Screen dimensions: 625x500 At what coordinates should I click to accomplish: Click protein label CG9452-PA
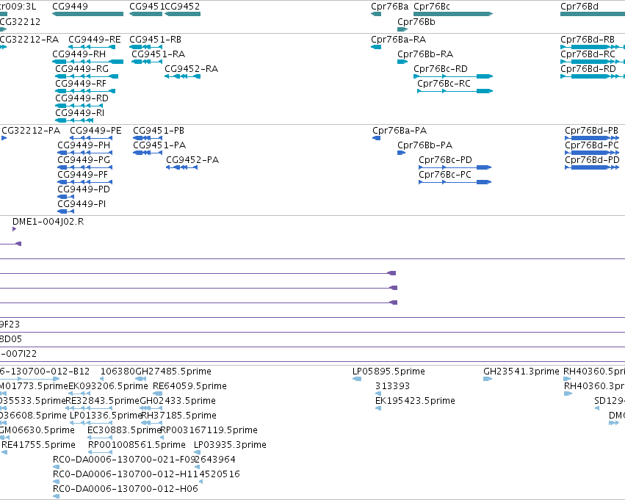pyautogui.click(x=192, y=160)
